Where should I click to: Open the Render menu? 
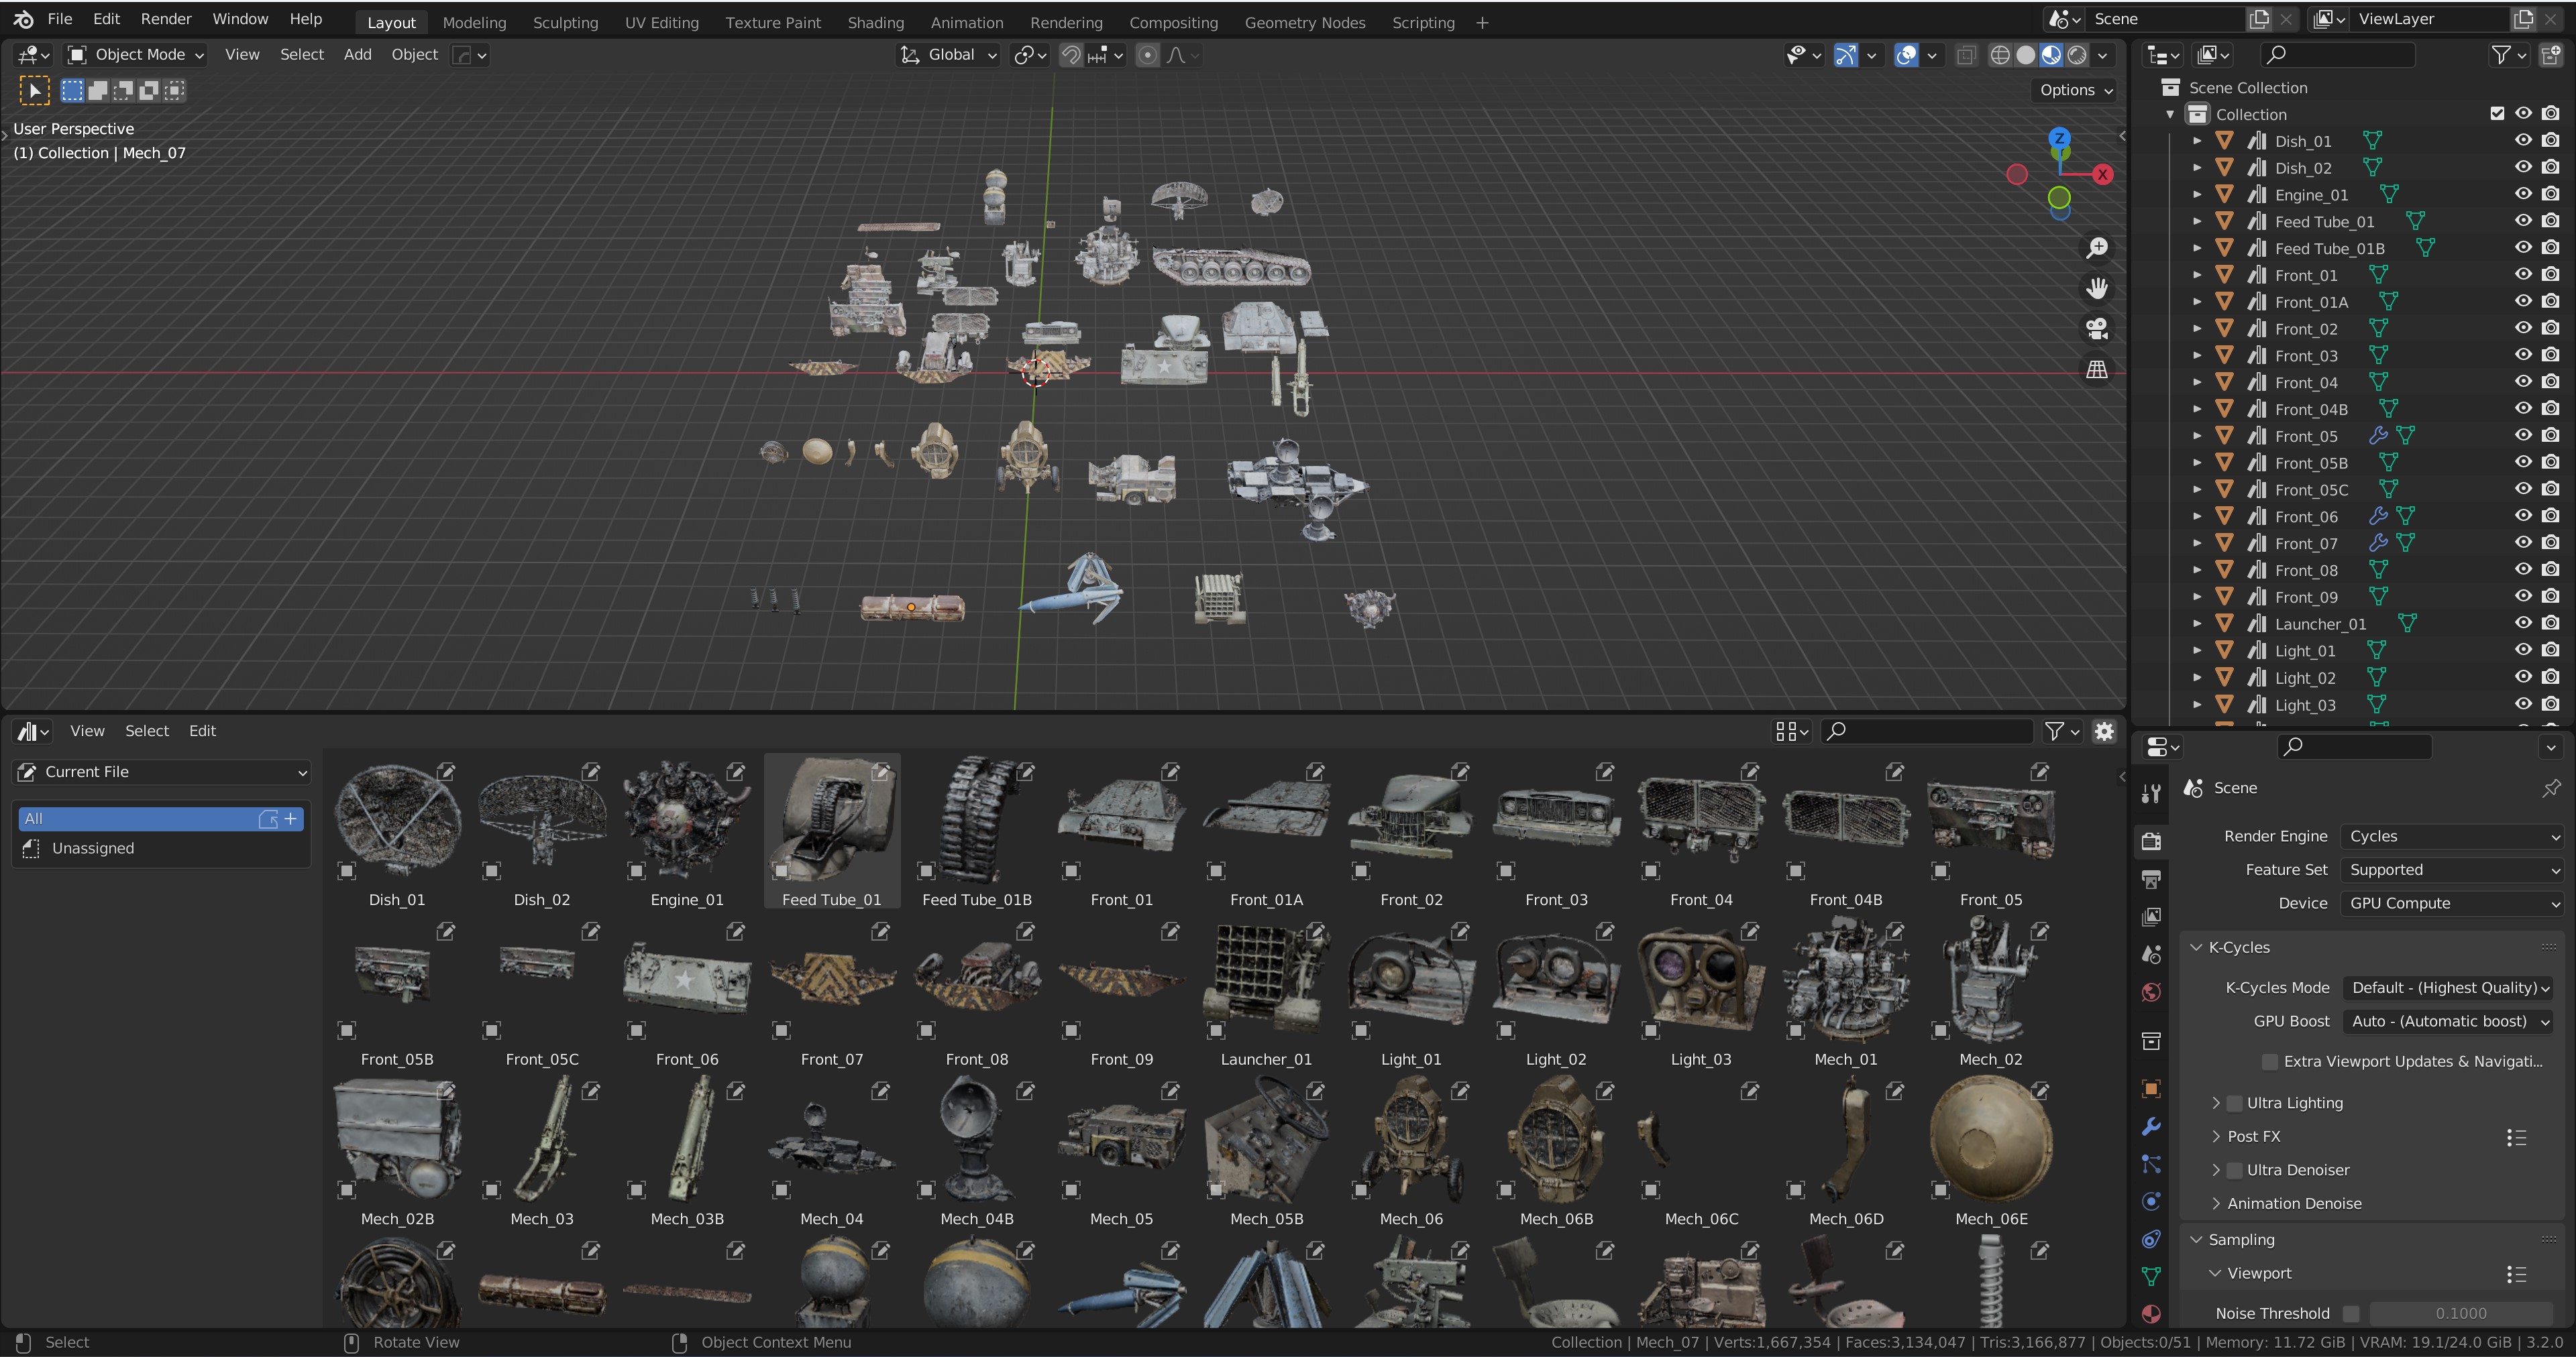pyautogui.click(x=166, y=19)
